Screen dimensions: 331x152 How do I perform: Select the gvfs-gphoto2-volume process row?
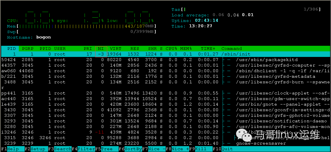coord(166,116)
